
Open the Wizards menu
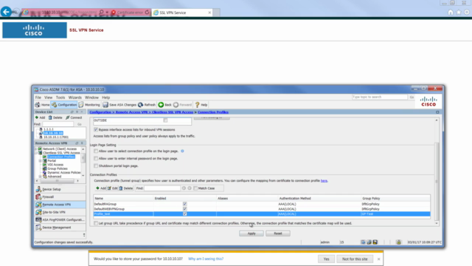pyautogui.click(x=74, y=98)
